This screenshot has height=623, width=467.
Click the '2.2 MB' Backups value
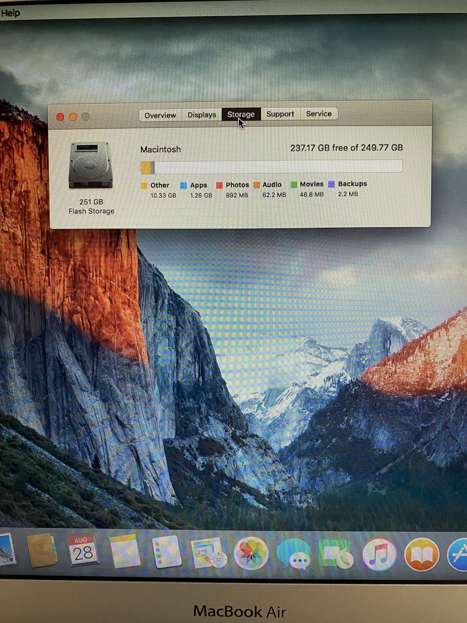[348, 194]
